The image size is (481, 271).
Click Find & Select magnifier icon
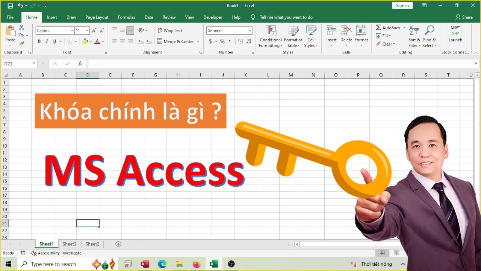429,31
